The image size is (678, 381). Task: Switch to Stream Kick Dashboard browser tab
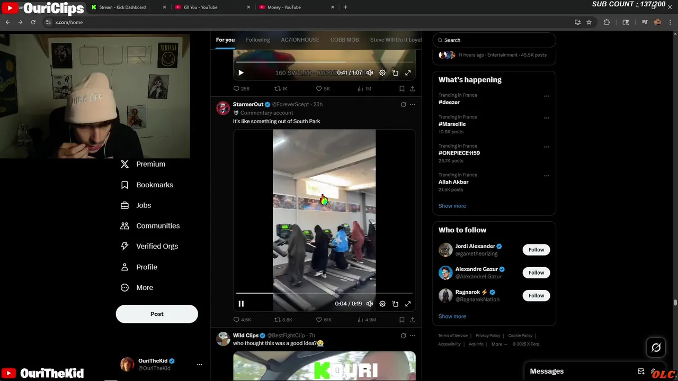tap(128, 7)
